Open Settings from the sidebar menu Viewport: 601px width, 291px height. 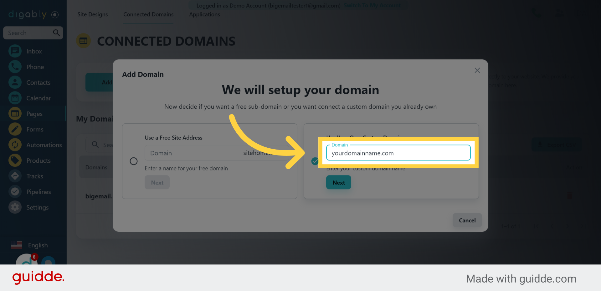tap(37, 207)
